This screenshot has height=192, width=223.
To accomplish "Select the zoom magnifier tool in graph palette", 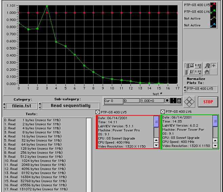I will [x=207, y=65].
